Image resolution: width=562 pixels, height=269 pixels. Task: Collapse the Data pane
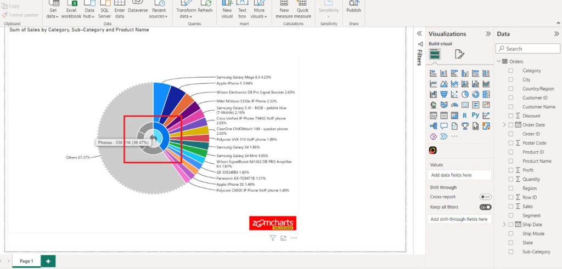557,34
